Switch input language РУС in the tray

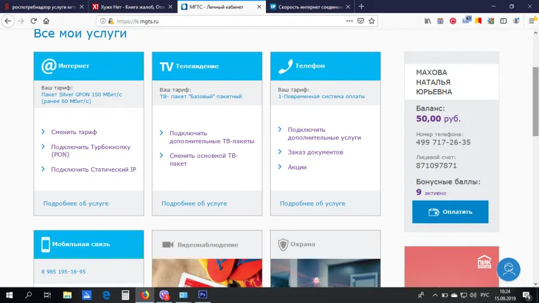click(485, 295)
